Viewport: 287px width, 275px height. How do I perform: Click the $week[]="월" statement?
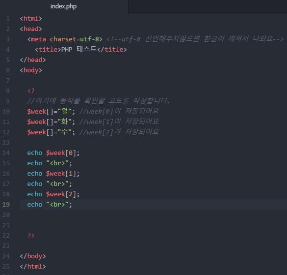point(51,112)
